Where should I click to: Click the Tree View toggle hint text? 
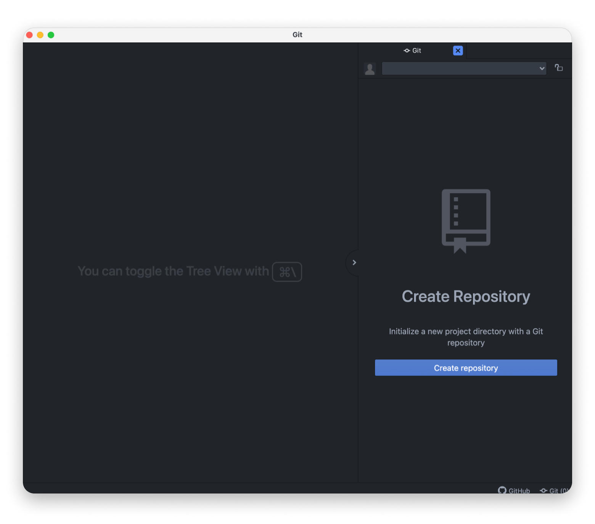point(173,271)
